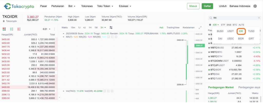Favorite BTCDOWN/USDT with its star

(209, 61)
